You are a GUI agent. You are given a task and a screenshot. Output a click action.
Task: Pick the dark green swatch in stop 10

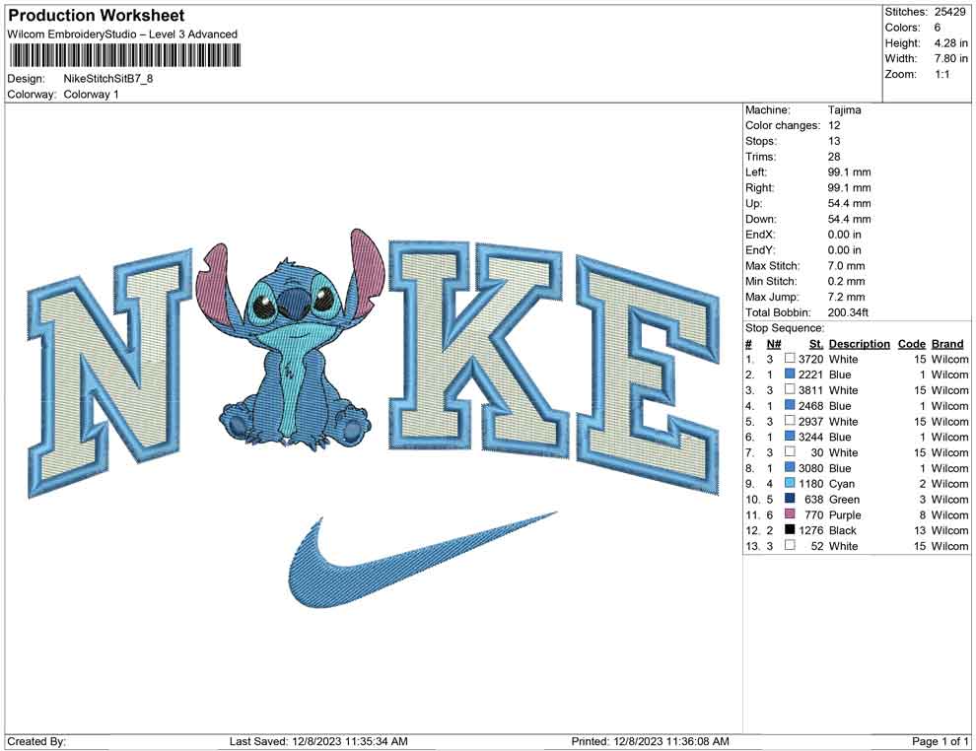[x=790, y=500]
